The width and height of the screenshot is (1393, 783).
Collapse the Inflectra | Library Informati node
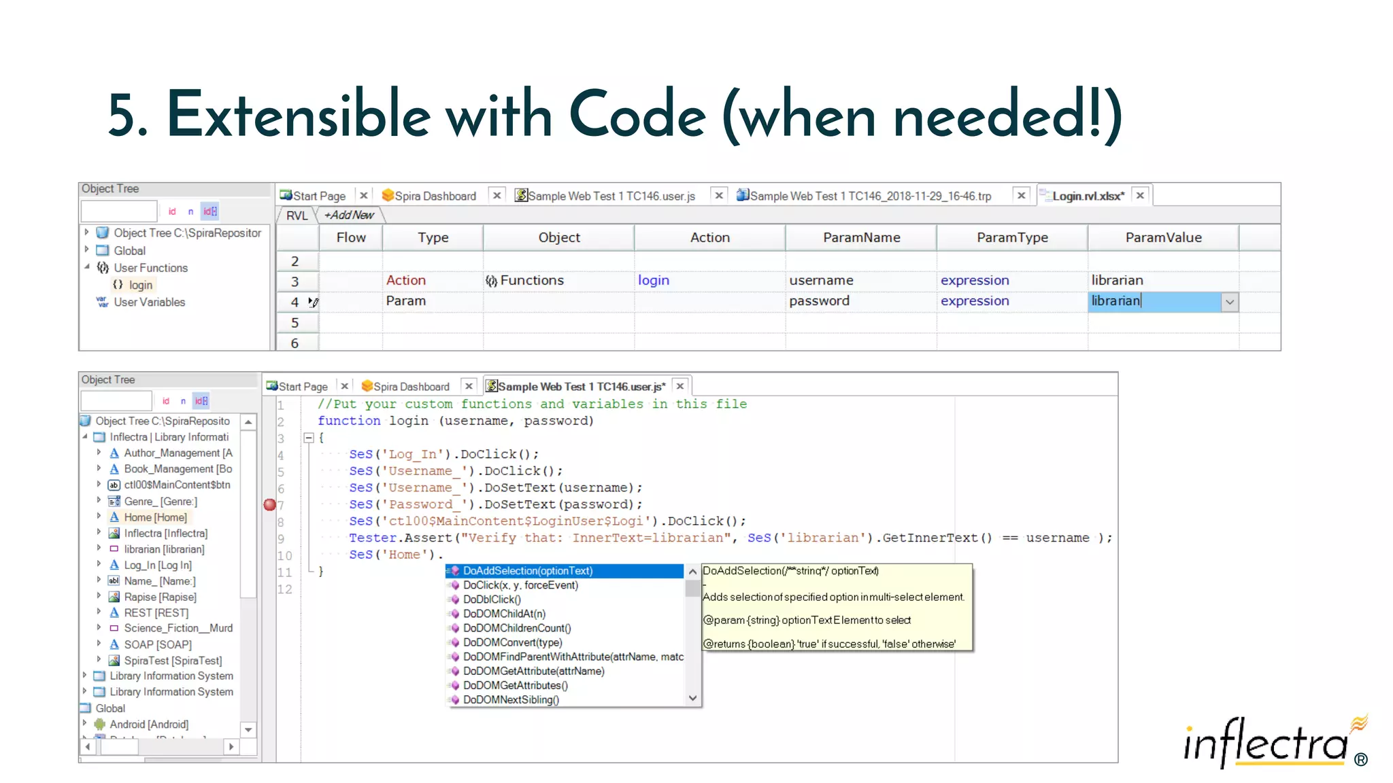click(x=86, y=437)
